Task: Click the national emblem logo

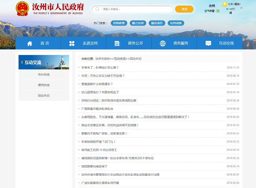Action: coord(22,8)
